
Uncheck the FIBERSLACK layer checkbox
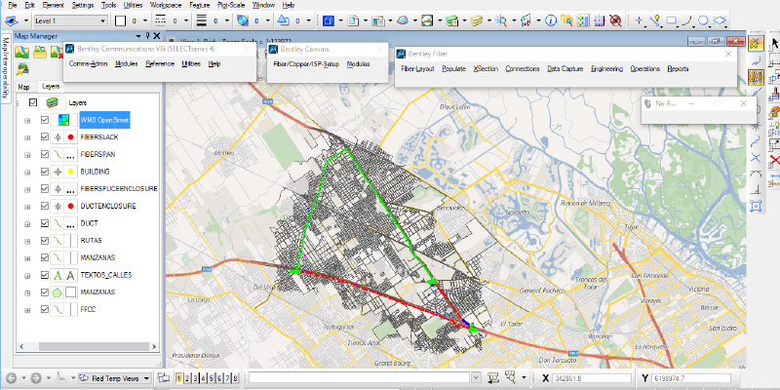pos(45,138)
